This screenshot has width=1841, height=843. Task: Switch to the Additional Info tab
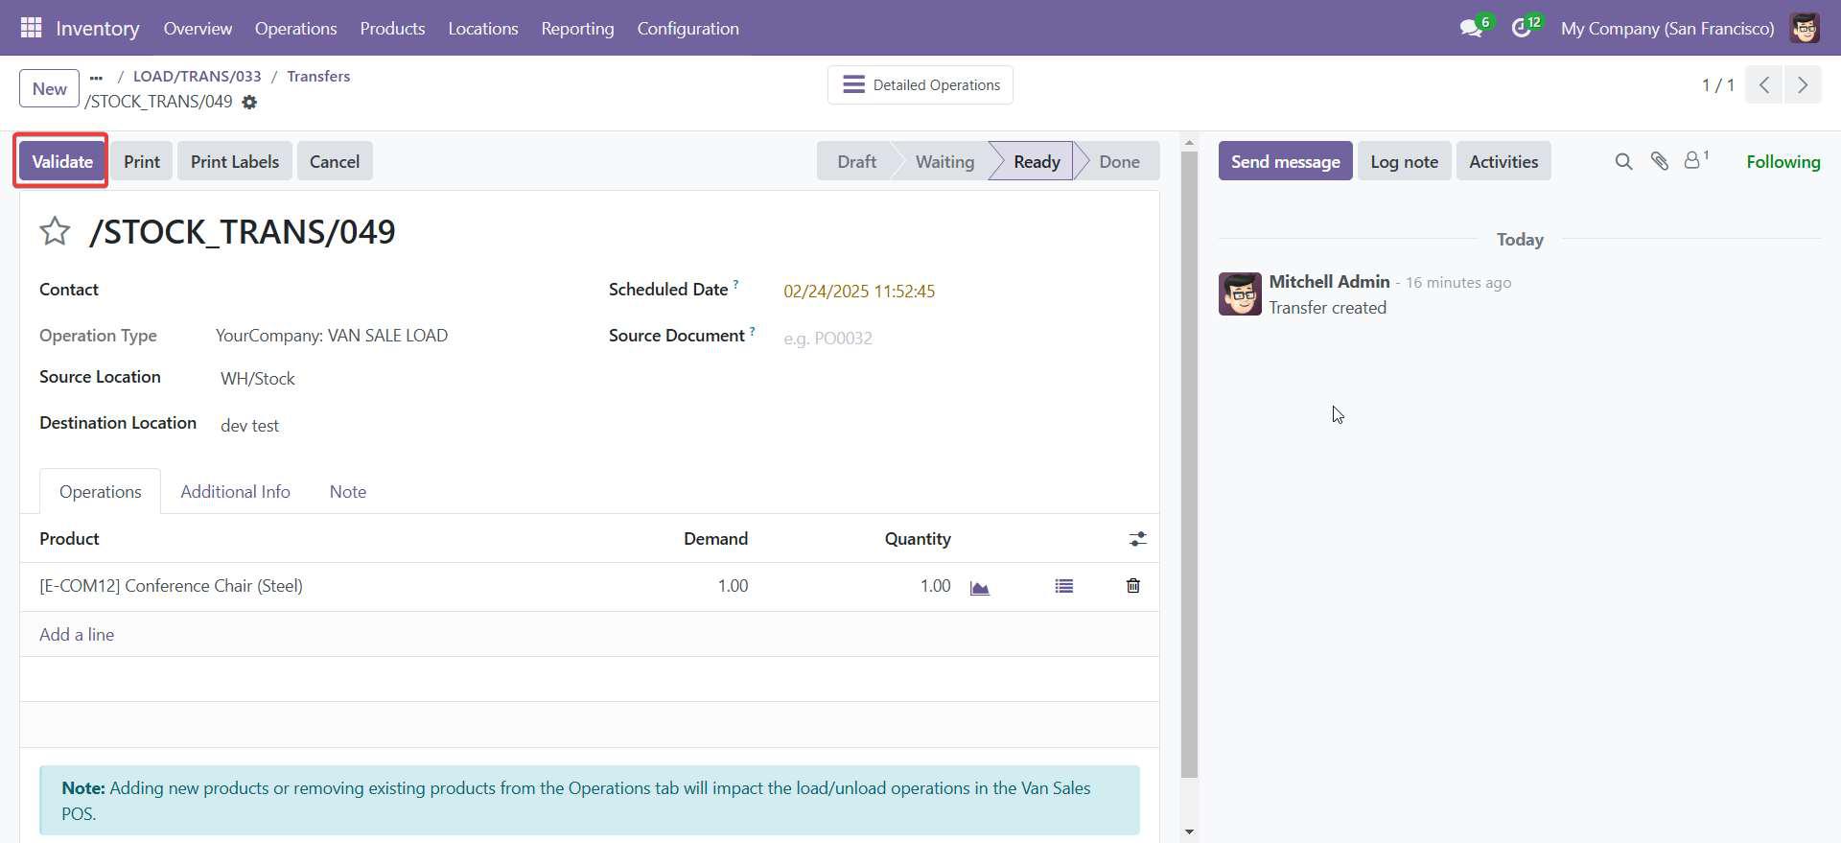(x=235, y=491)
